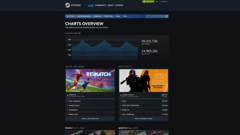Click the 24,965,261 online now value
The height and width of the screenshot is (135, 240).
pos(150,51)
